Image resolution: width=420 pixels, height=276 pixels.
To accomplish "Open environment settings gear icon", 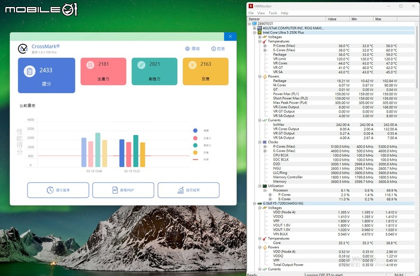I will pyautogui.click(x=187, y=49).
